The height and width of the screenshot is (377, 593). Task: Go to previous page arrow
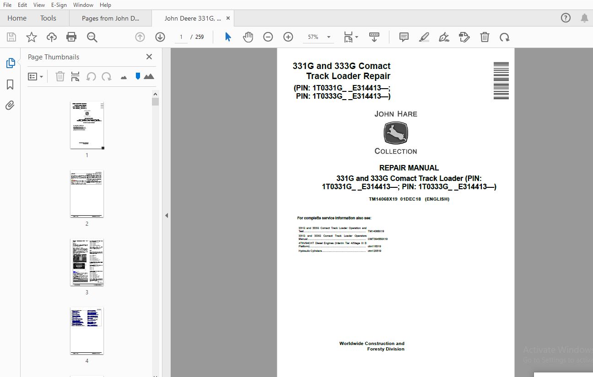pos(140,37)
